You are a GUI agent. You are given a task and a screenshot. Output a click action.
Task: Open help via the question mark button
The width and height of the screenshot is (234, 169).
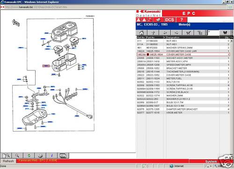coord(182,20)
